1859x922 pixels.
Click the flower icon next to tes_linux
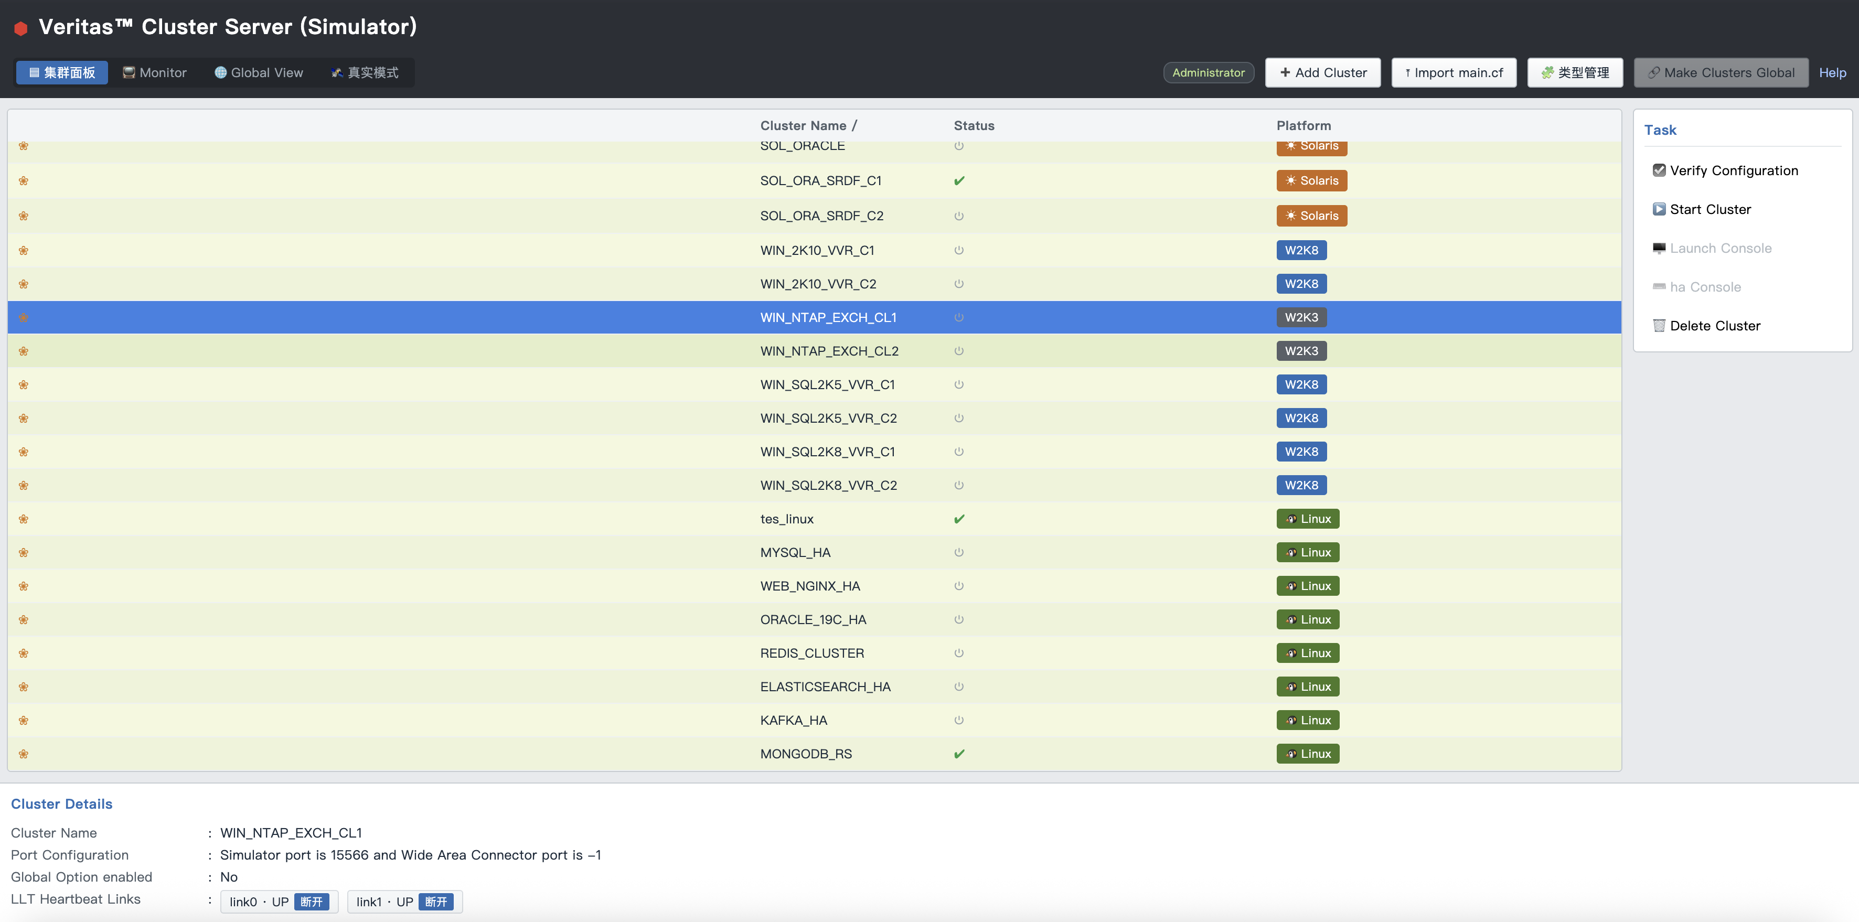(24, 519)
